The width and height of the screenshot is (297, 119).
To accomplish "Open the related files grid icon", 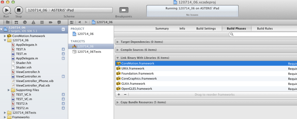I will pos(72,22).
